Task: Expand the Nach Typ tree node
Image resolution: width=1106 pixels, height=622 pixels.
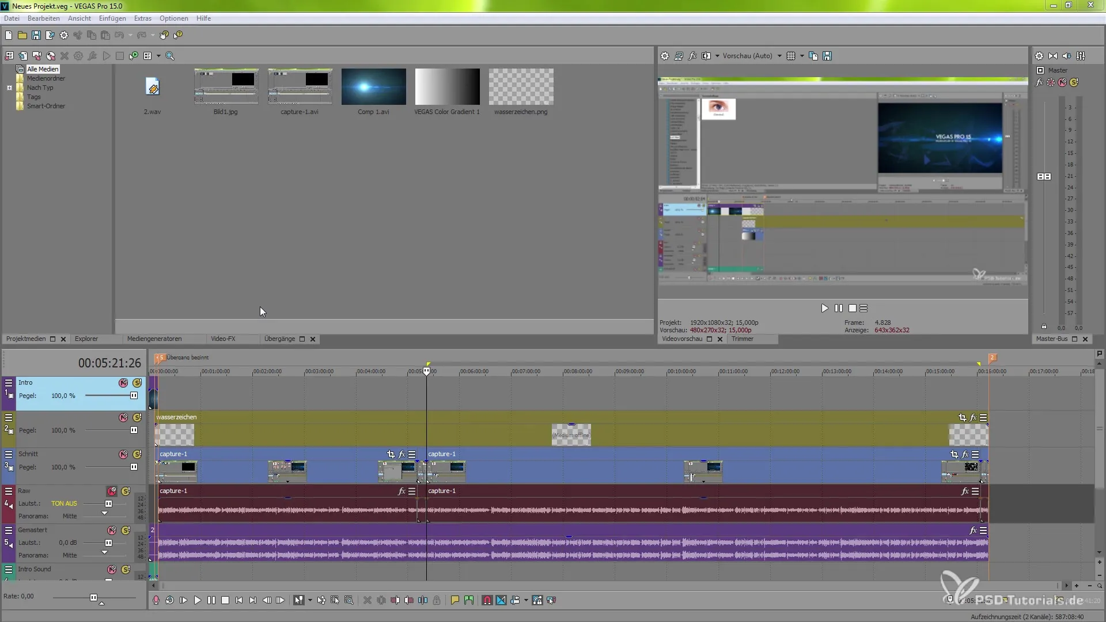Action: click(9, 88)
